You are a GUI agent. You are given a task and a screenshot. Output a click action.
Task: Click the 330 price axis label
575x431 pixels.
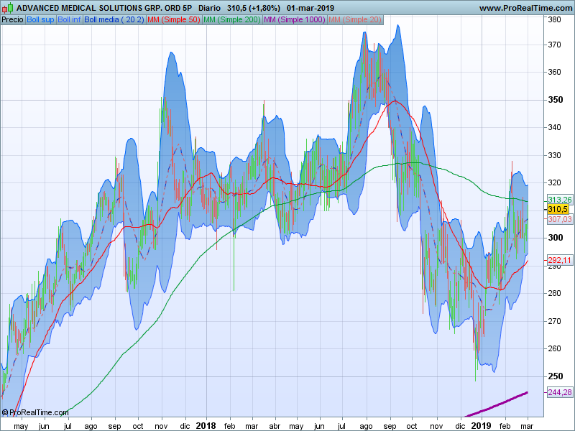(x=554, y=155)
